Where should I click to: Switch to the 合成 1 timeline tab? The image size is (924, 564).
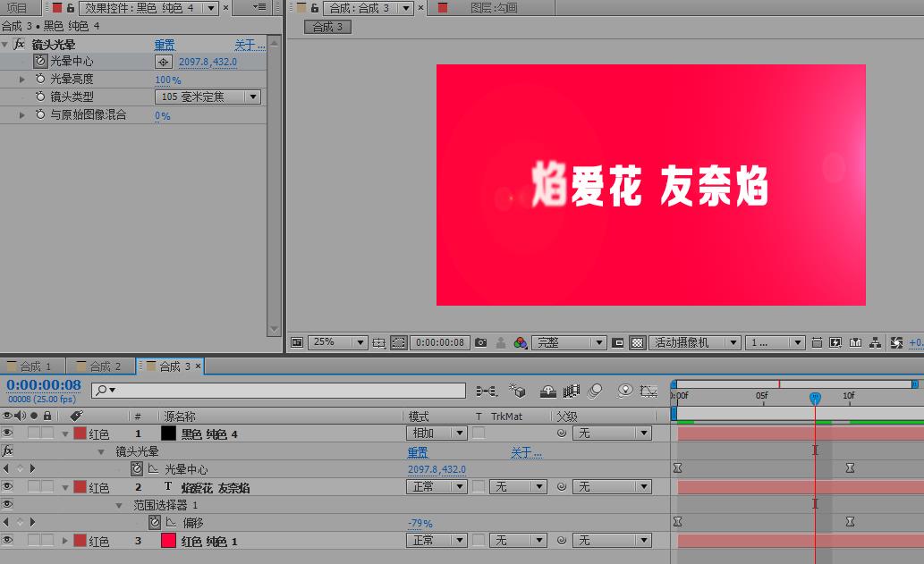(33, 366)
